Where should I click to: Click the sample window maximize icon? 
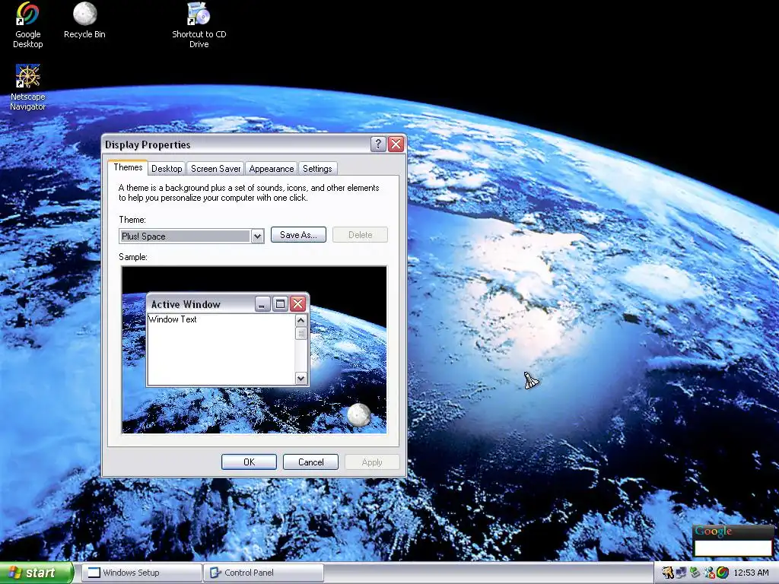[x=280, y=304]
